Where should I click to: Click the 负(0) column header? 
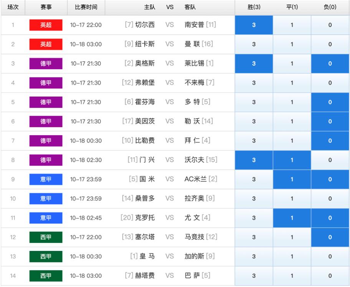(x=330, y=7)
